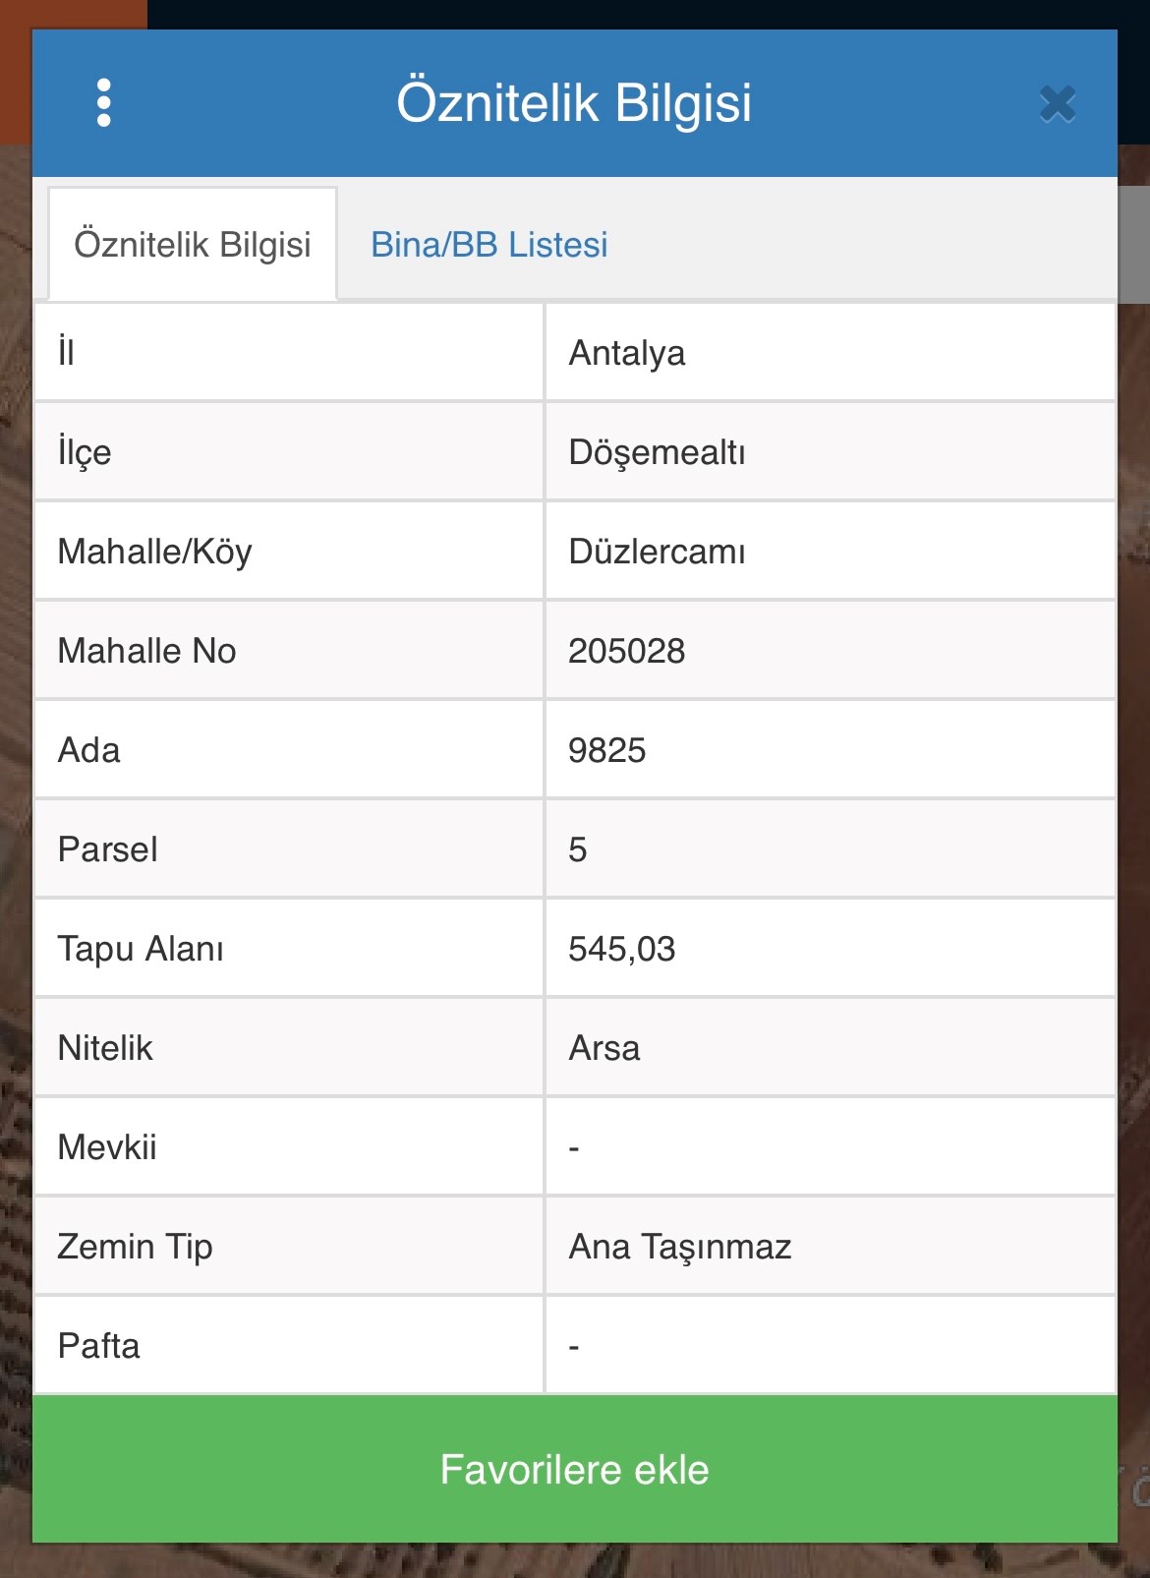Click the Antalya province value

(627, 353)
